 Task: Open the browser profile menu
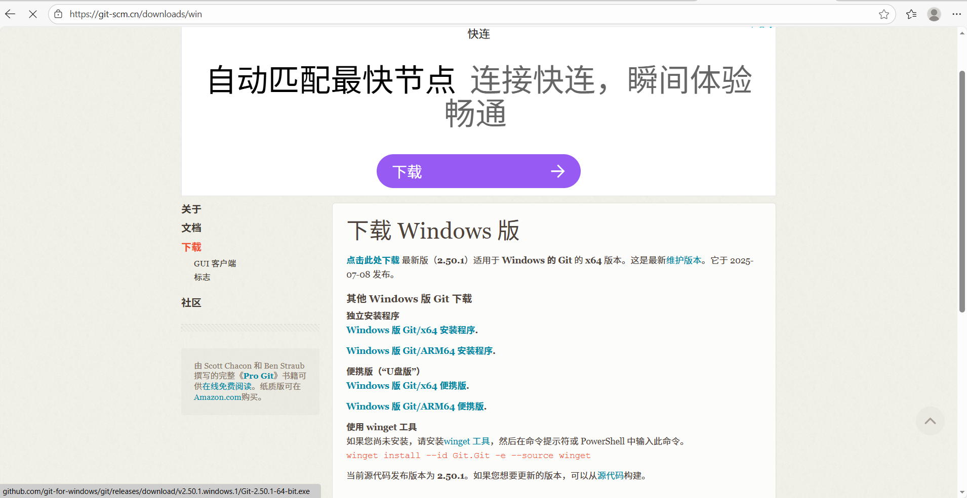tap(934, 14)
